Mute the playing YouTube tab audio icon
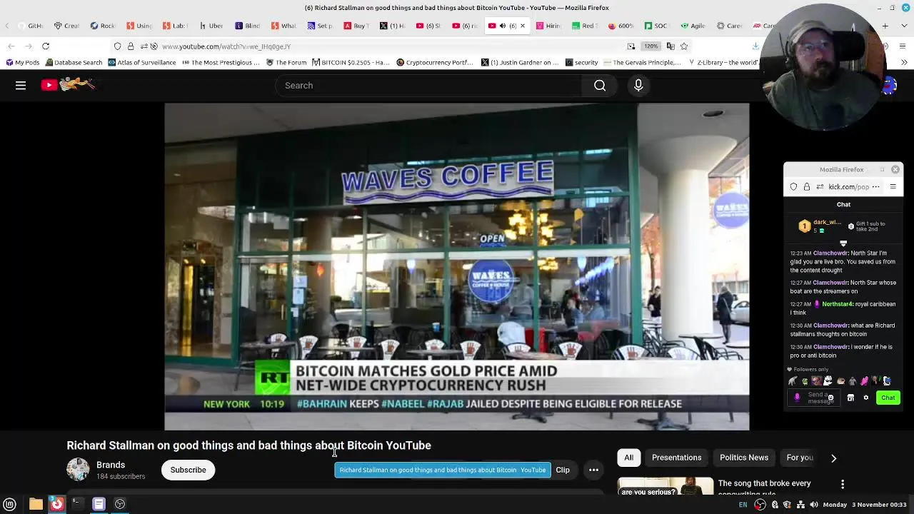Image resolution: width=914 pixels, height=514 pixels. tap(503, 26)
